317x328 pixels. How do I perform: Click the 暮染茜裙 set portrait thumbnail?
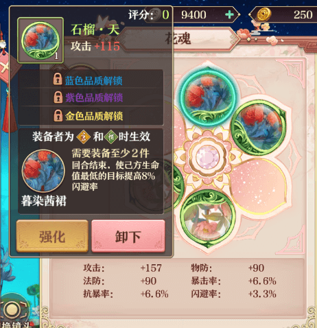point(43,171)
